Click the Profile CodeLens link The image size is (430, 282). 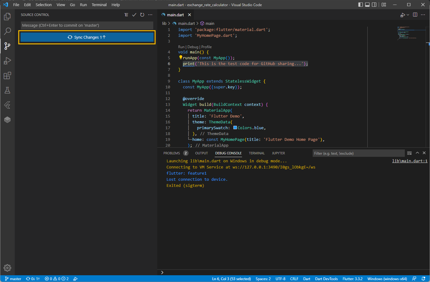[x=206, y=47]
